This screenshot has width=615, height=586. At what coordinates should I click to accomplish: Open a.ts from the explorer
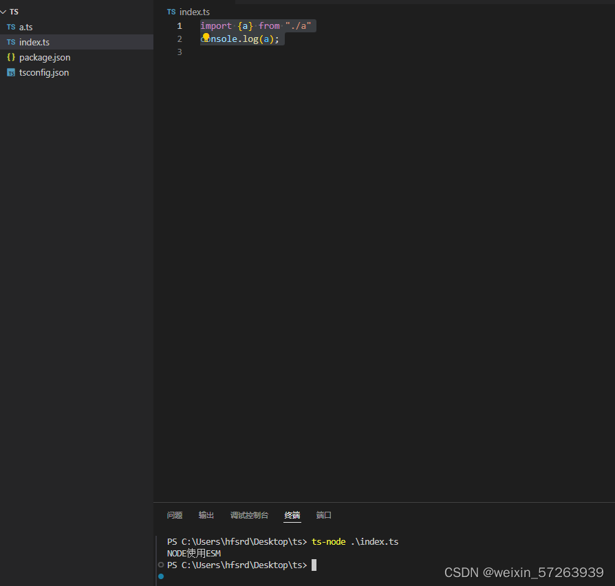(x=26, y=27)
